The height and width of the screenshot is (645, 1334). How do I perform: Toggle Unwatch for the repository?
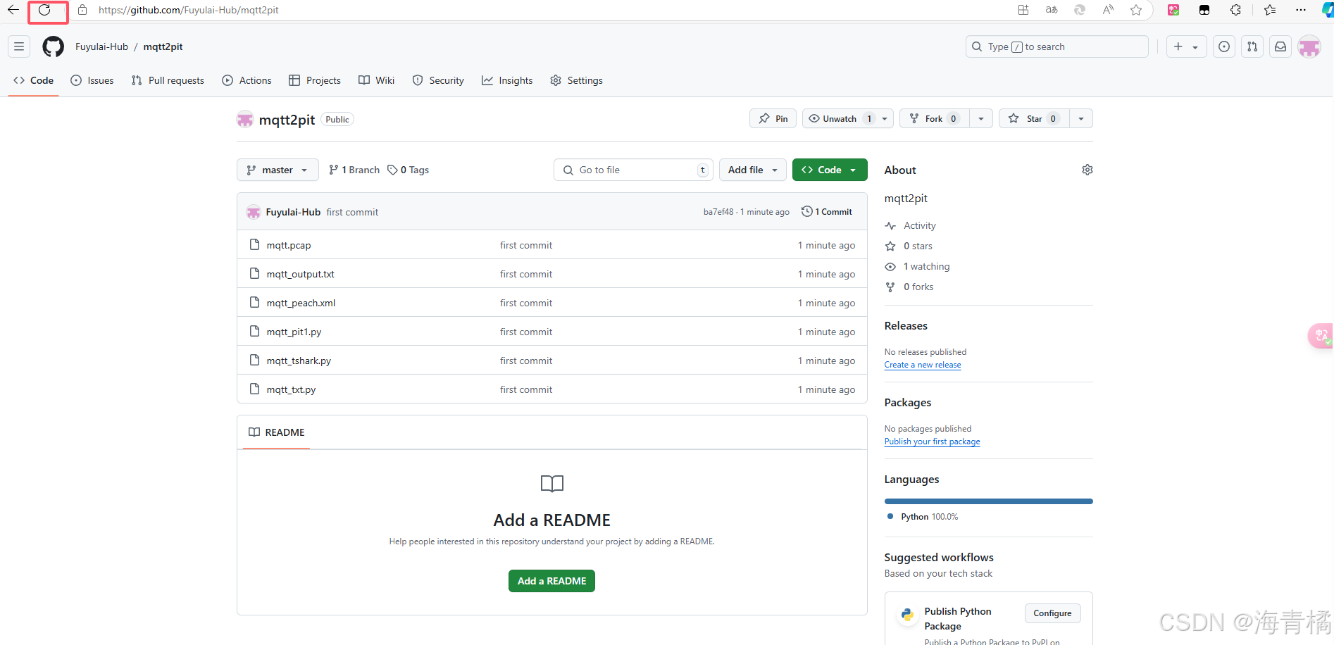click(x=840, y=118)
